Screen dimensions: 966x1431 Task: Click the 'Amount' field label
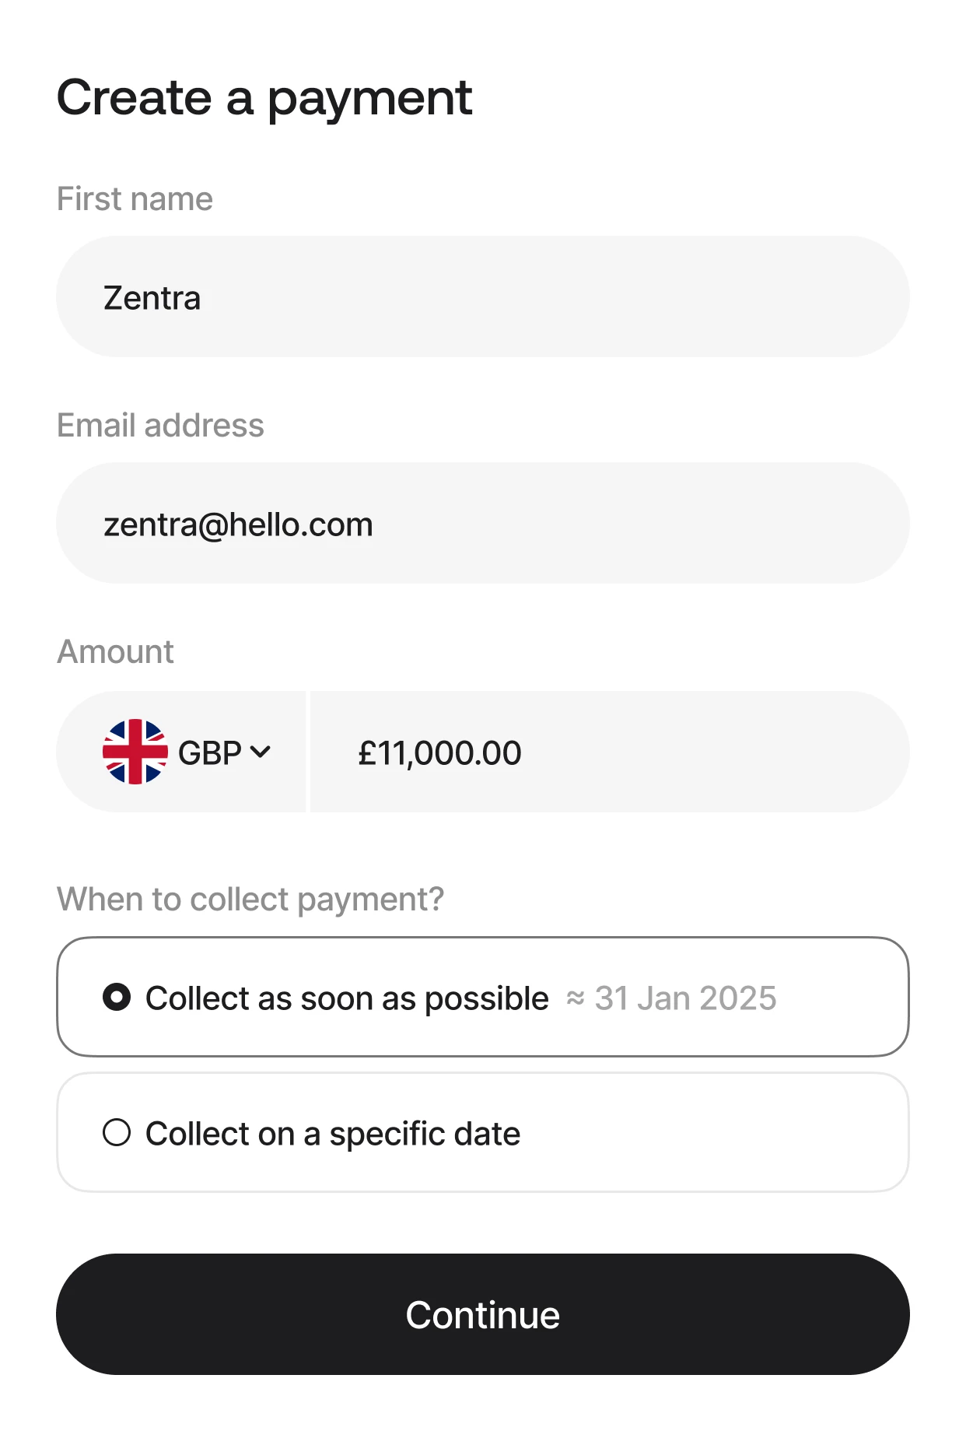[115, 652]
